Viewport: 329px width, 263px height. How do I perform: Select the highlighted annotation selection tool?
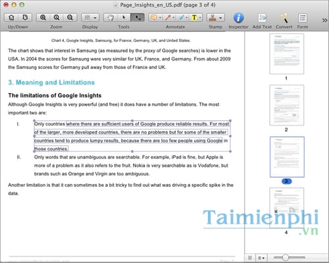tap(138, 18)
